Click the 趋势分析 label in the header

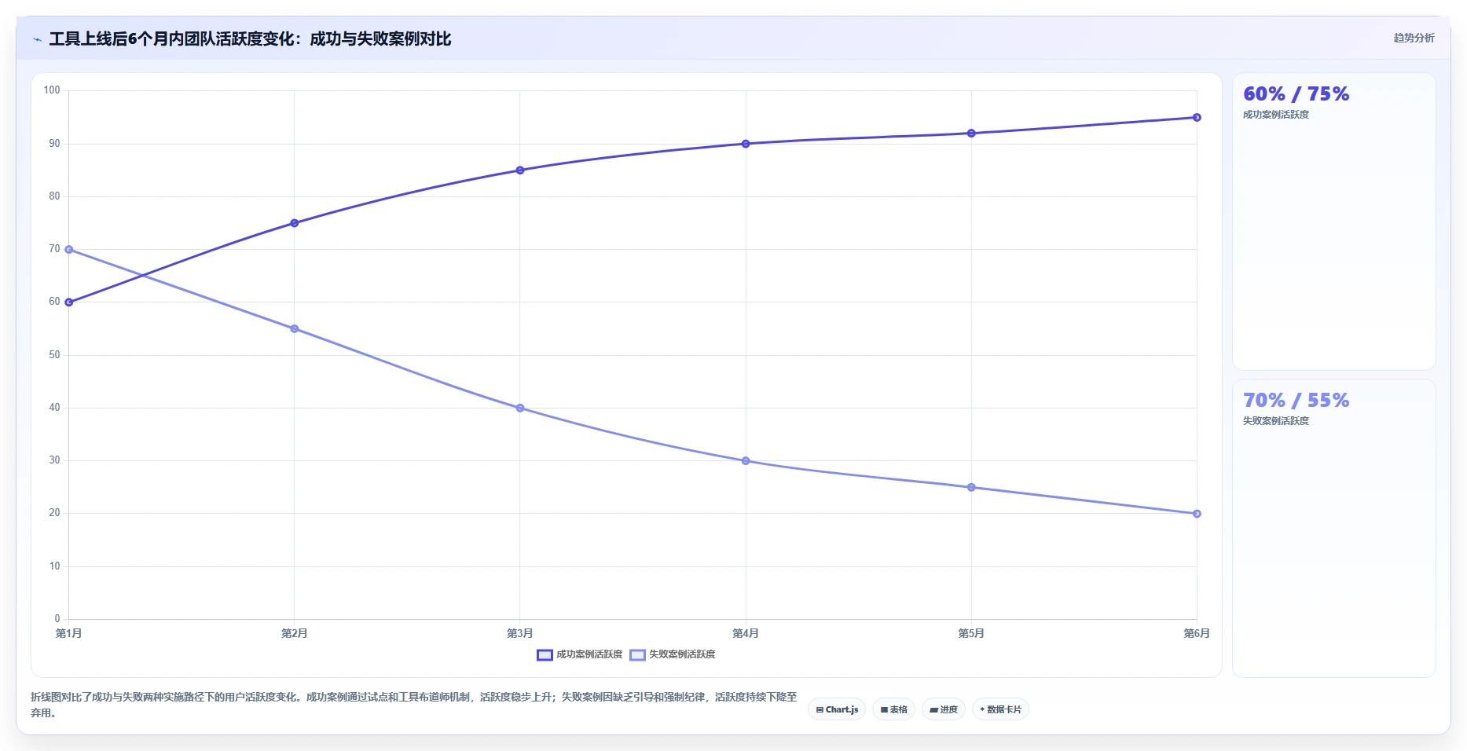tap(1414, 38)
